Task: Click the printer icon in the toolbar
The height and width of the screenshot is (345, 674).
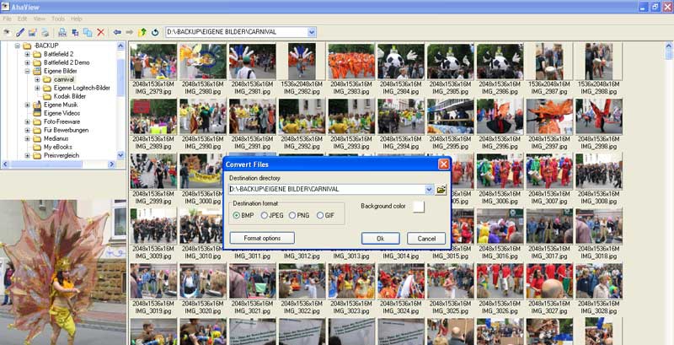Action: coord(45,32)
